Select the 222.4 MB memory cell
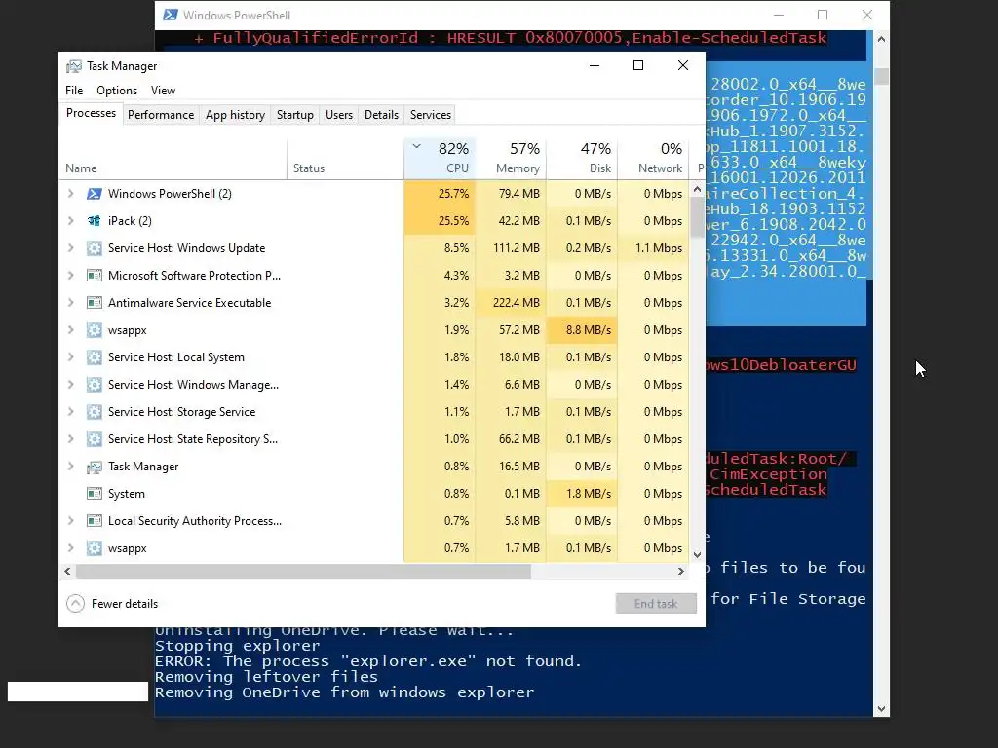This screenshot has width=998, height=748. coord(511,303)
